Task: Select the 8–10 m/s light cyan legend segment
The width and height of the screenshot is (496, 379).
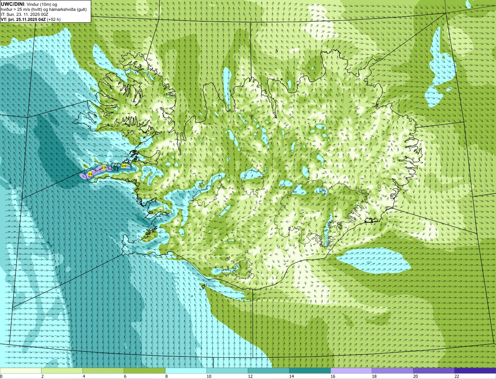Action: click(186, 370)
